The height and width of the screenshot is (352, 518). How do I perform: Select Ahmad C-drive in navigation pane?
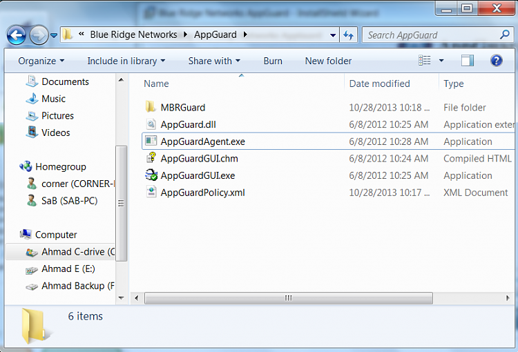pos(78,252)
